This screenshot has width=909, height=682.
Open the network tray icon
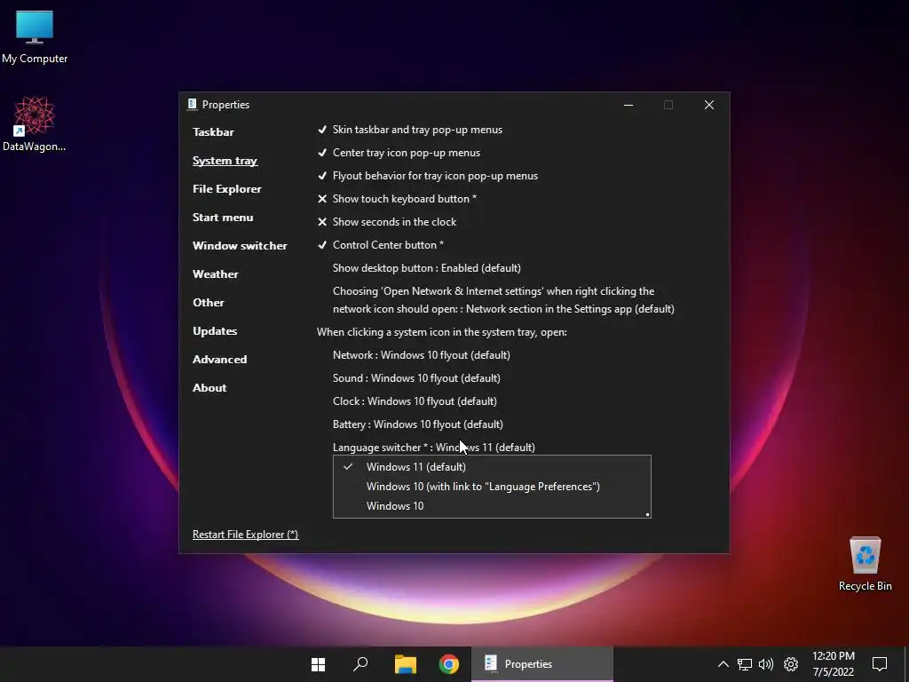coord(745,664)
